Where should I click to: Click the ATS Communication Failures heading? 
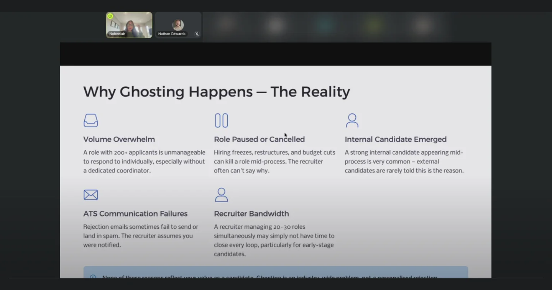[x=135, y=214]
